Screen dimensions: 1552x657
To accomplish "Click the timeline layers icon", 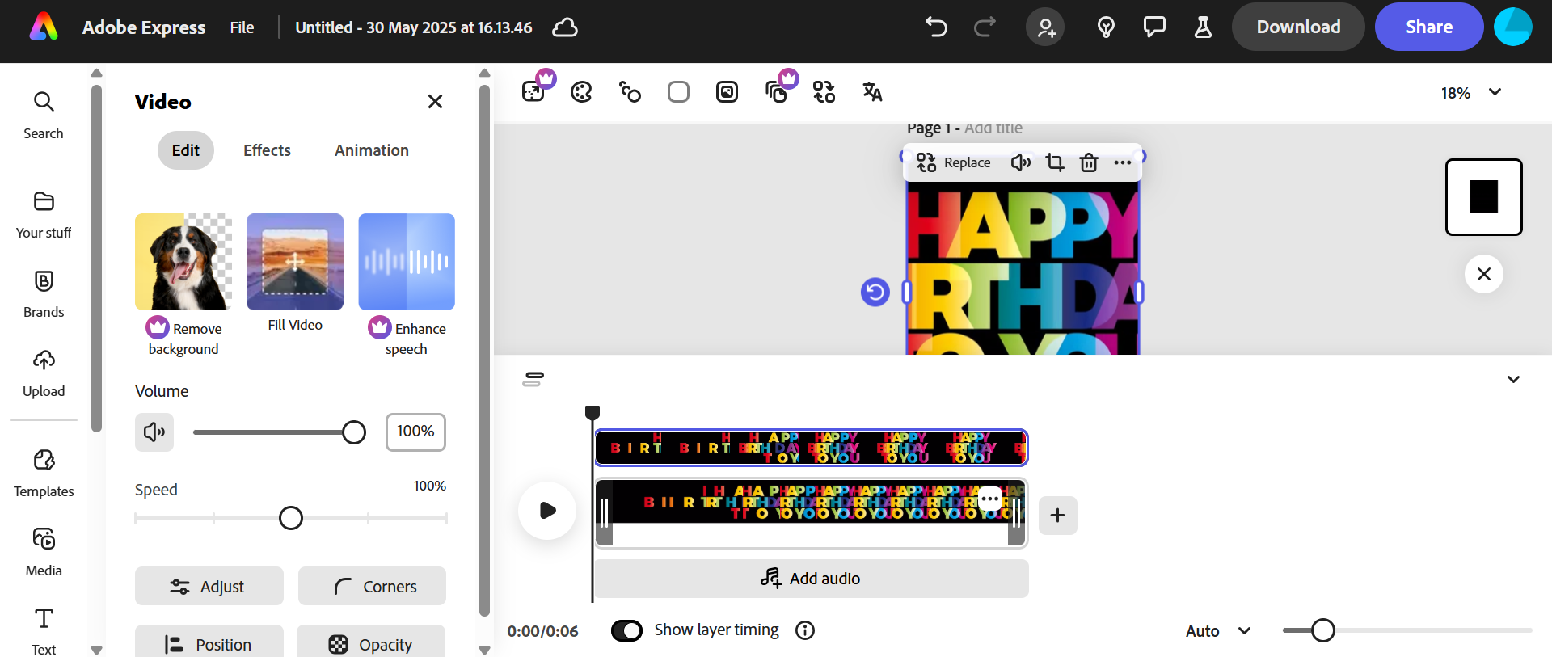I will click(x=533, y=378).
